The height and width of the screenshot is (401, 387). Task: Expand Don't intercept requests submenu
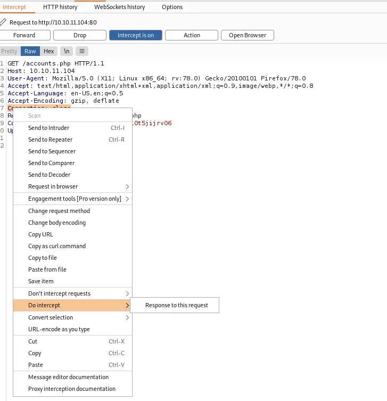point(127,293)
